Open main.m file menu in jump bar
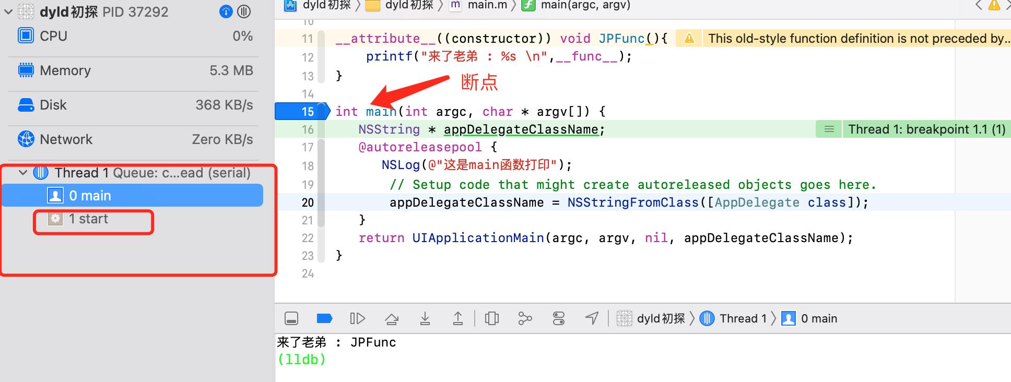The height and width of the screenshot is (382, 1011). [479, 5]
